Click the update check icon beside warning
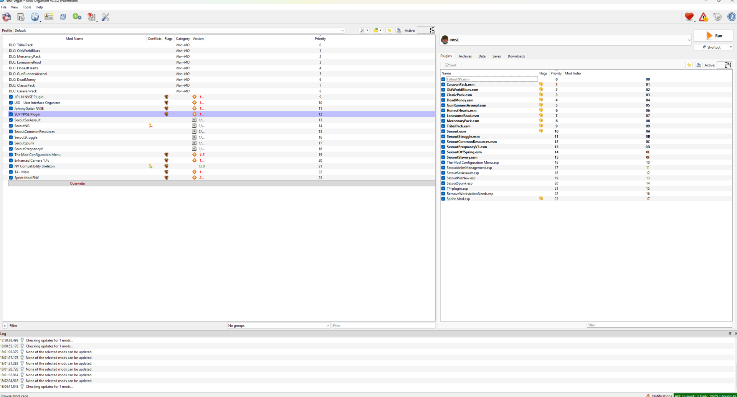 coord(717,17)
